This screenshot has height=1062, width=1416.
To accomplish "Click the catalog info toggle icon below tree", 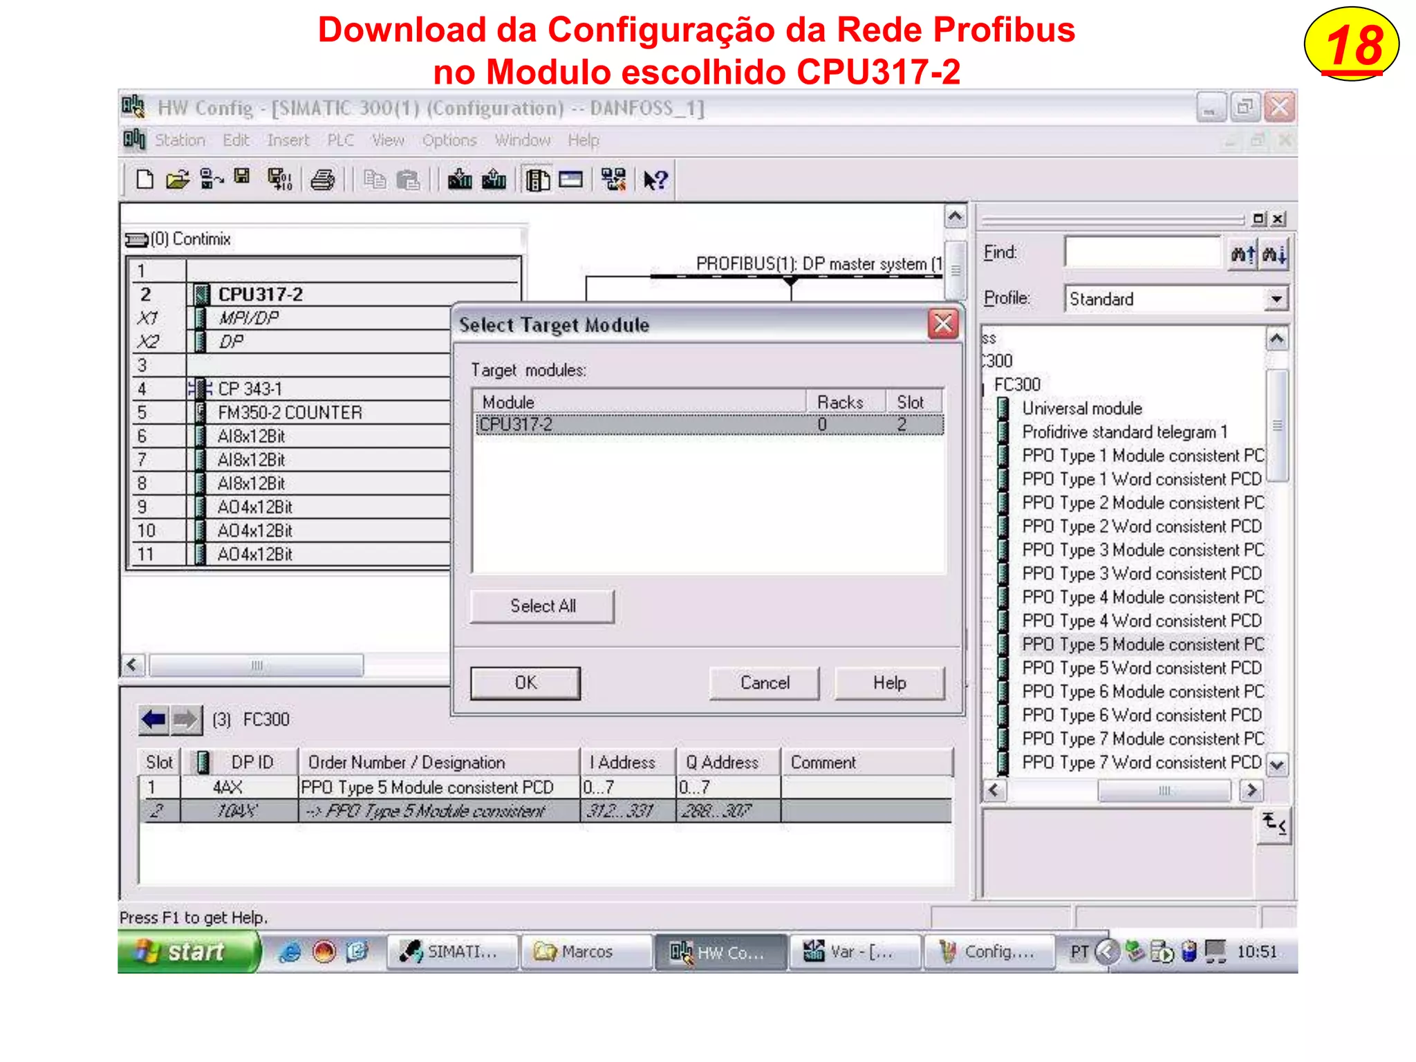I will click(1274, 824).
